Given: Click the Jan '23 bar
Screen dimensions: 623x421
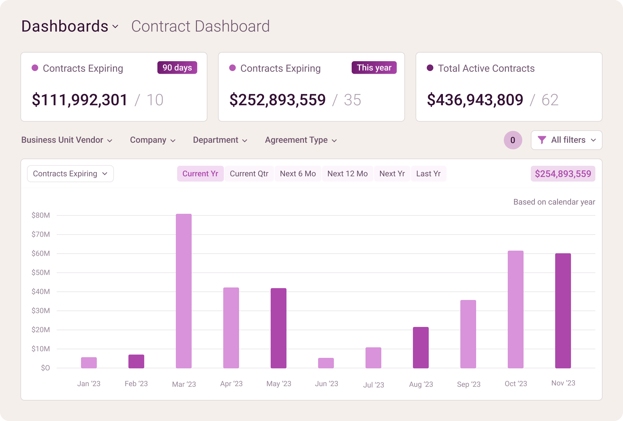Looking at the screenshot, I should tap(89, 363).
